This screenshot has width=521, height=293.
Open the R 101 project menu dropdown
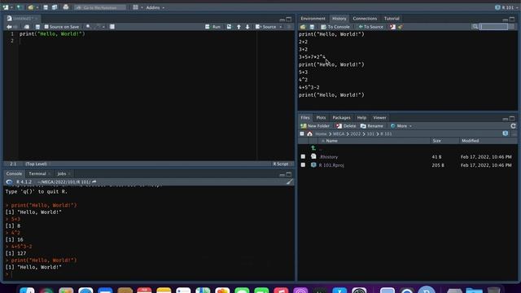point(506,7)
